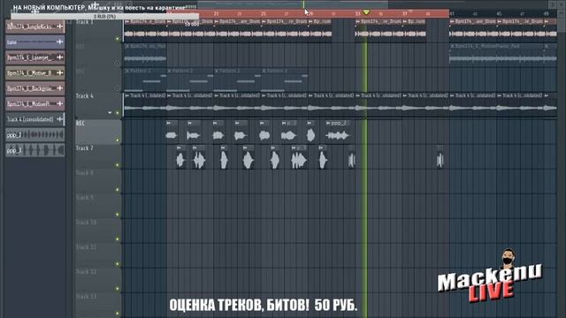Click the plus icon on Track 4 [consolidated] item
This screenshot has width=566, height=318.
click(59, 119)
